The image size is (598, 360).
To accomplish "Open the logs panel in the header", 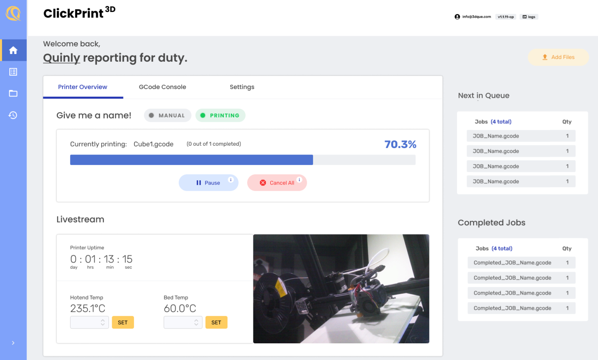I will (529, 17).
